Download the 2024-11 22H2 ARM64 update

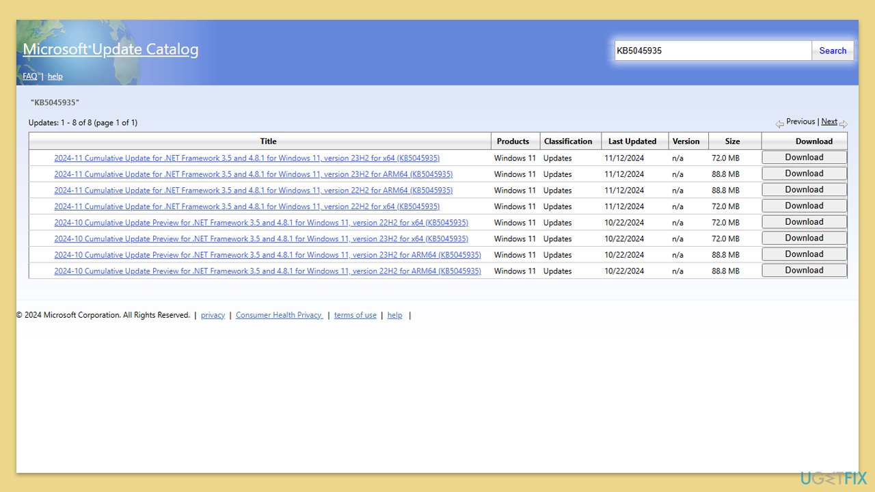click(804, 190)
